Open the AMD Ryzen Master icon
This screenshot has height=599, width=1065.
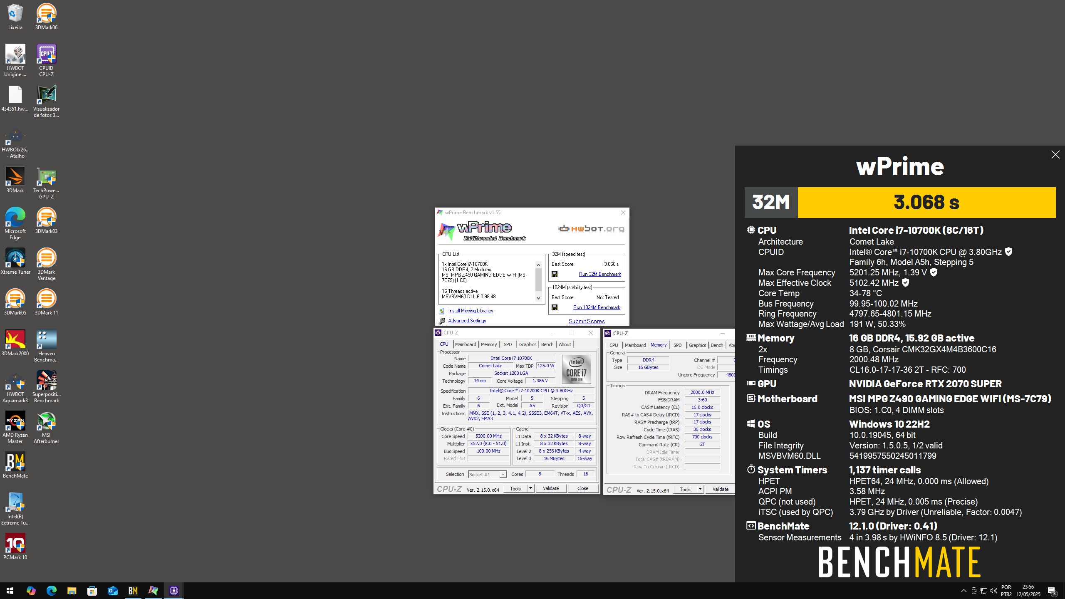[x=15, y=427]
